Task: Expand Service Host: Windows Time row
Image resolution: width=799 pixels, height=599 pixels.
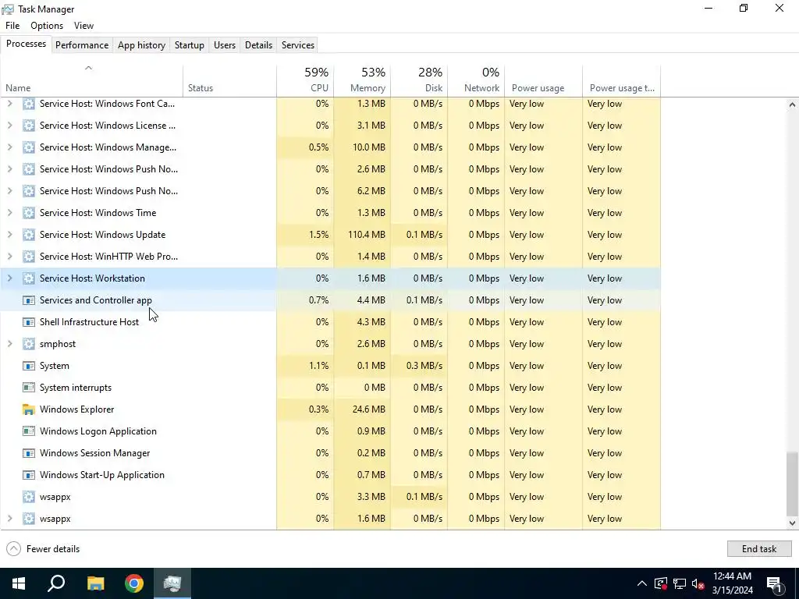Action: pos(9,213)
